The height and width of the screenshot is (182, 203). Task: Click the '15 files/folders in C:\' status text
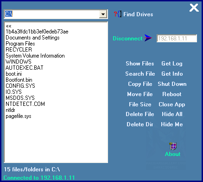pyautogui.click(x=32, y=169)
